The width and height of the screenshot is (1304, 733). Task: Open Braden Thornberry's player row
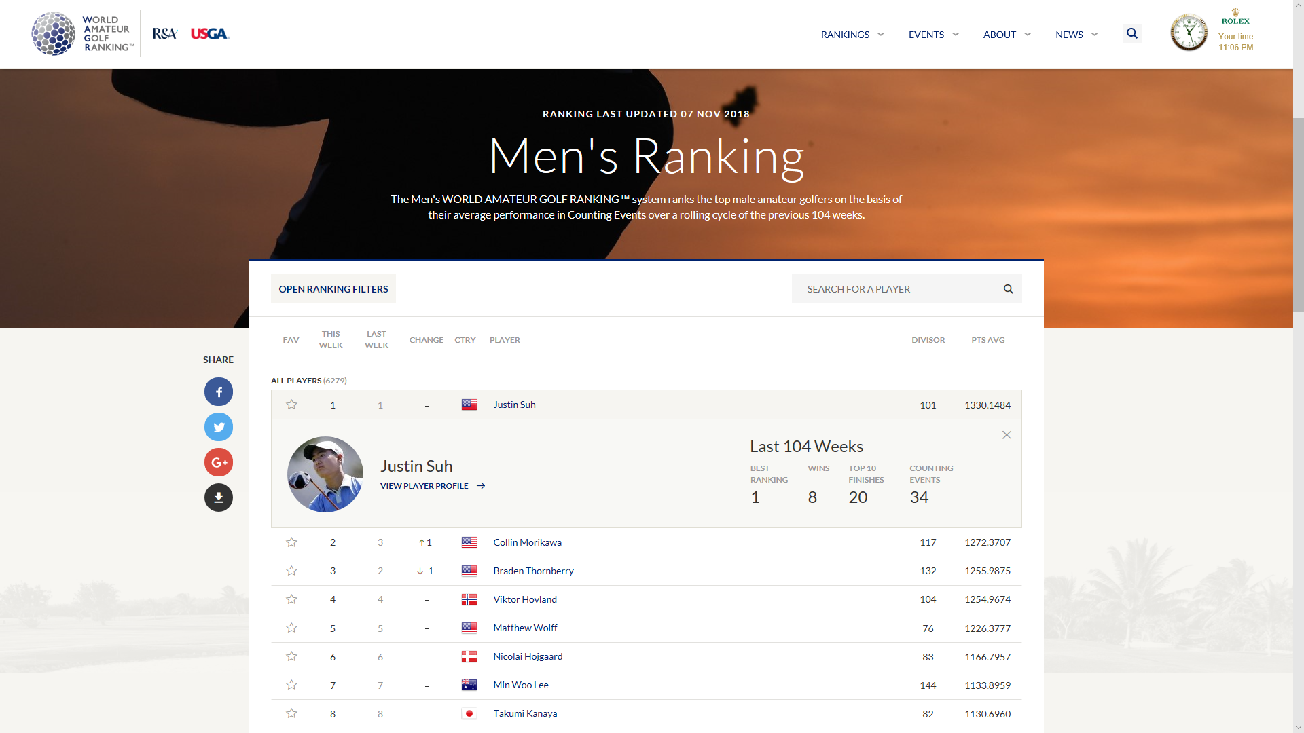646,571
